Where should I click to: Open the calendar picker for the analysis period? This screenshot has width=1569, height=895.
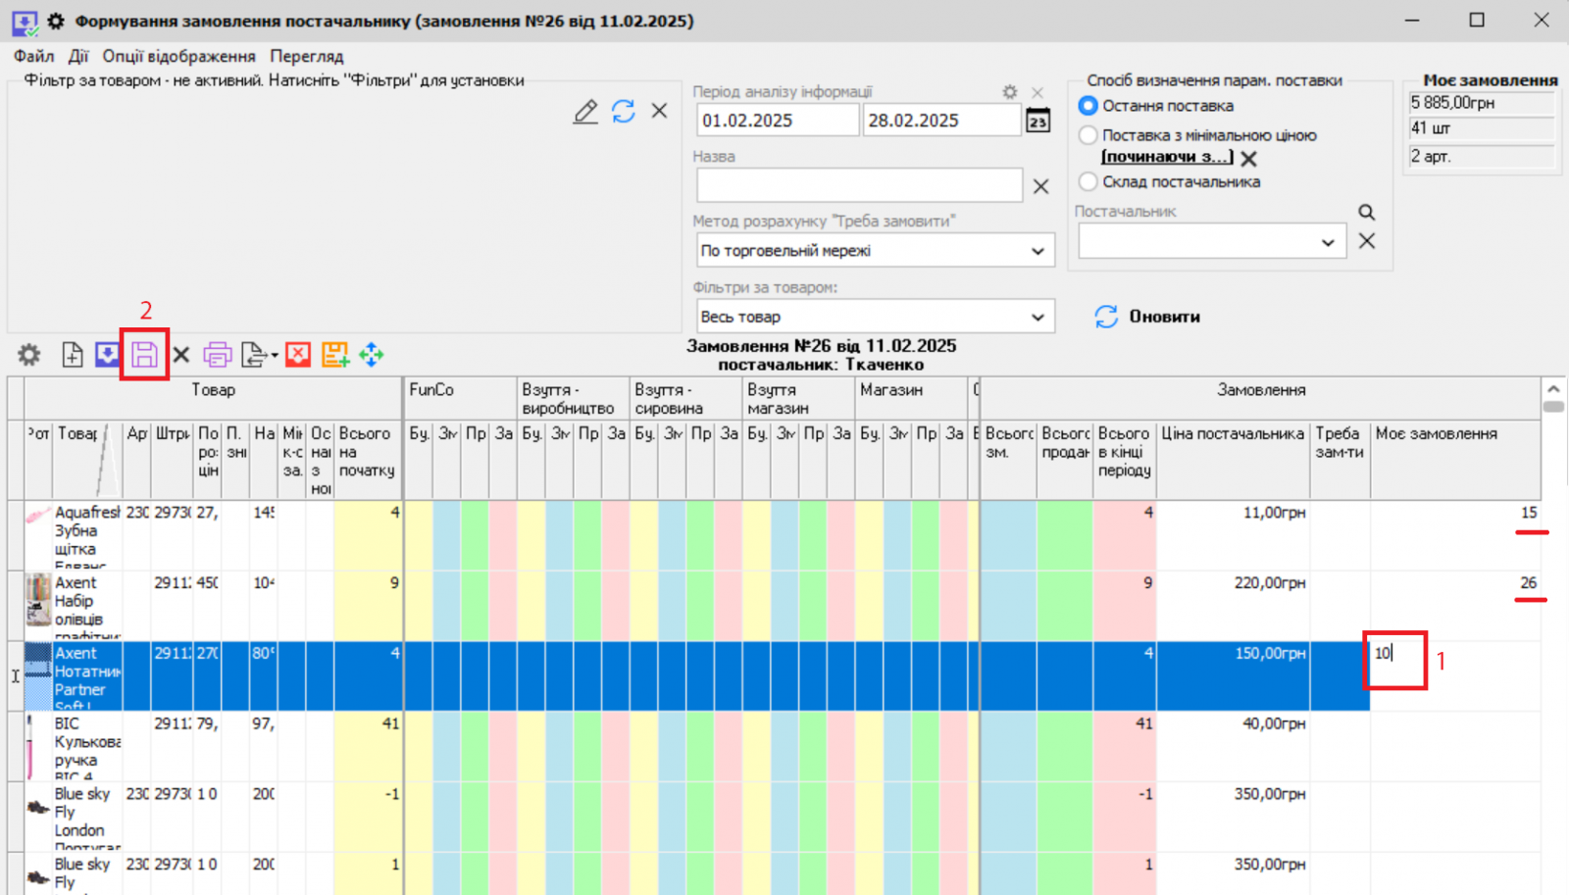tap(1038, 121)
